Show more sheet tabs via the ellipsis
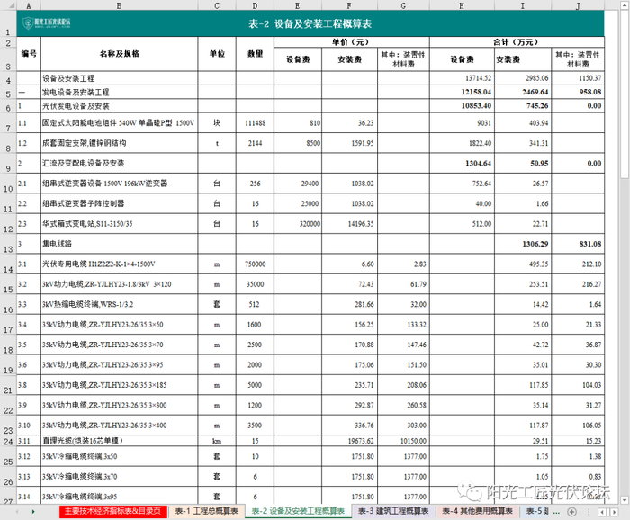This screenshot has width=630, height=520. click(x=556, y=512)
